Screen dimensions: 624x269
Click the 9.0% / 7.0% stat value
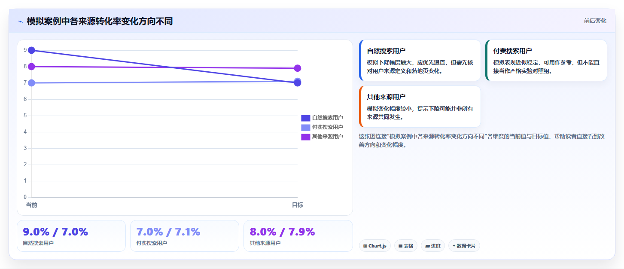[55, 232]
